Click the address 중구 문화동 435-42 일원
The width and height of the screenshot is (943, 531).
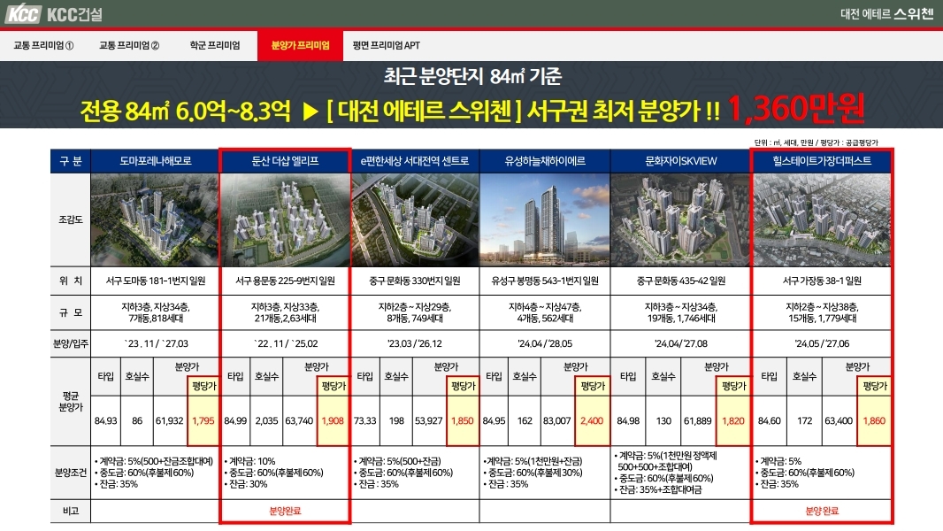coord(681,281)
